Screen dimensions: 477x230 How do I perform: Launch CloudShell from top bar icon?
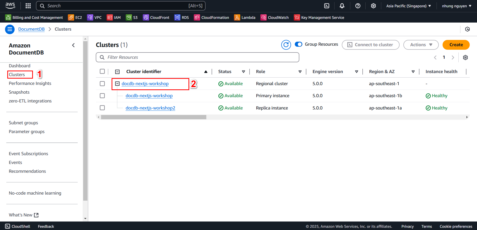(327, 6)
